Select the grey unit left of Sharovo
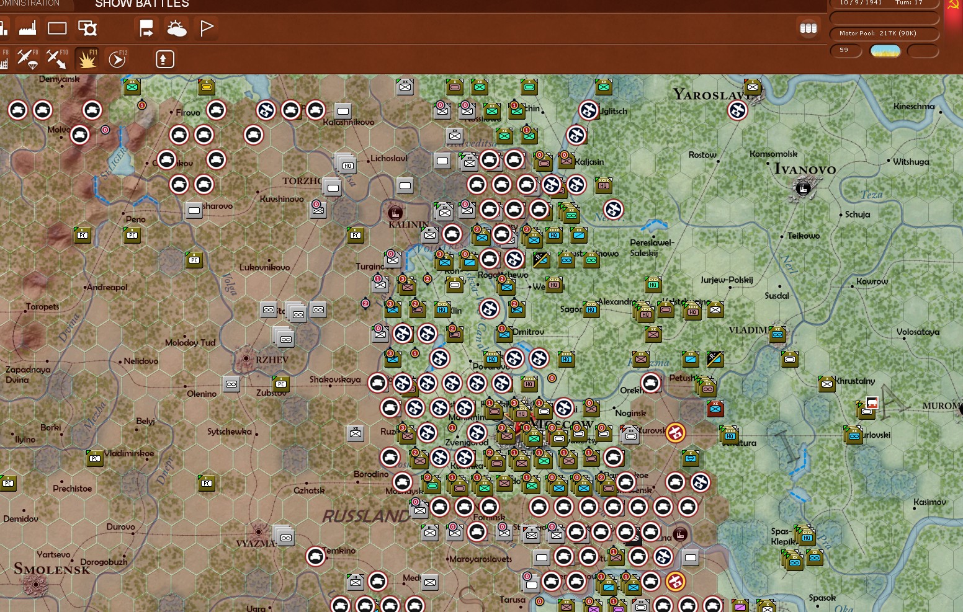 pos(194,210)
